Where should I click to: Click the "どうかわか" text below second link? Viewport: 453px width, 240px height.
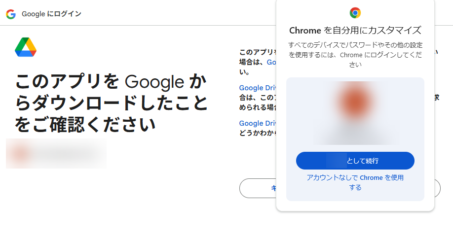[x=257, y=133]
